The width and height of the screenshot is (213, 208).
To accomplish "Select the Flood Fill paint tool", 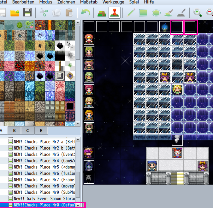I will [x=169, y=13].
